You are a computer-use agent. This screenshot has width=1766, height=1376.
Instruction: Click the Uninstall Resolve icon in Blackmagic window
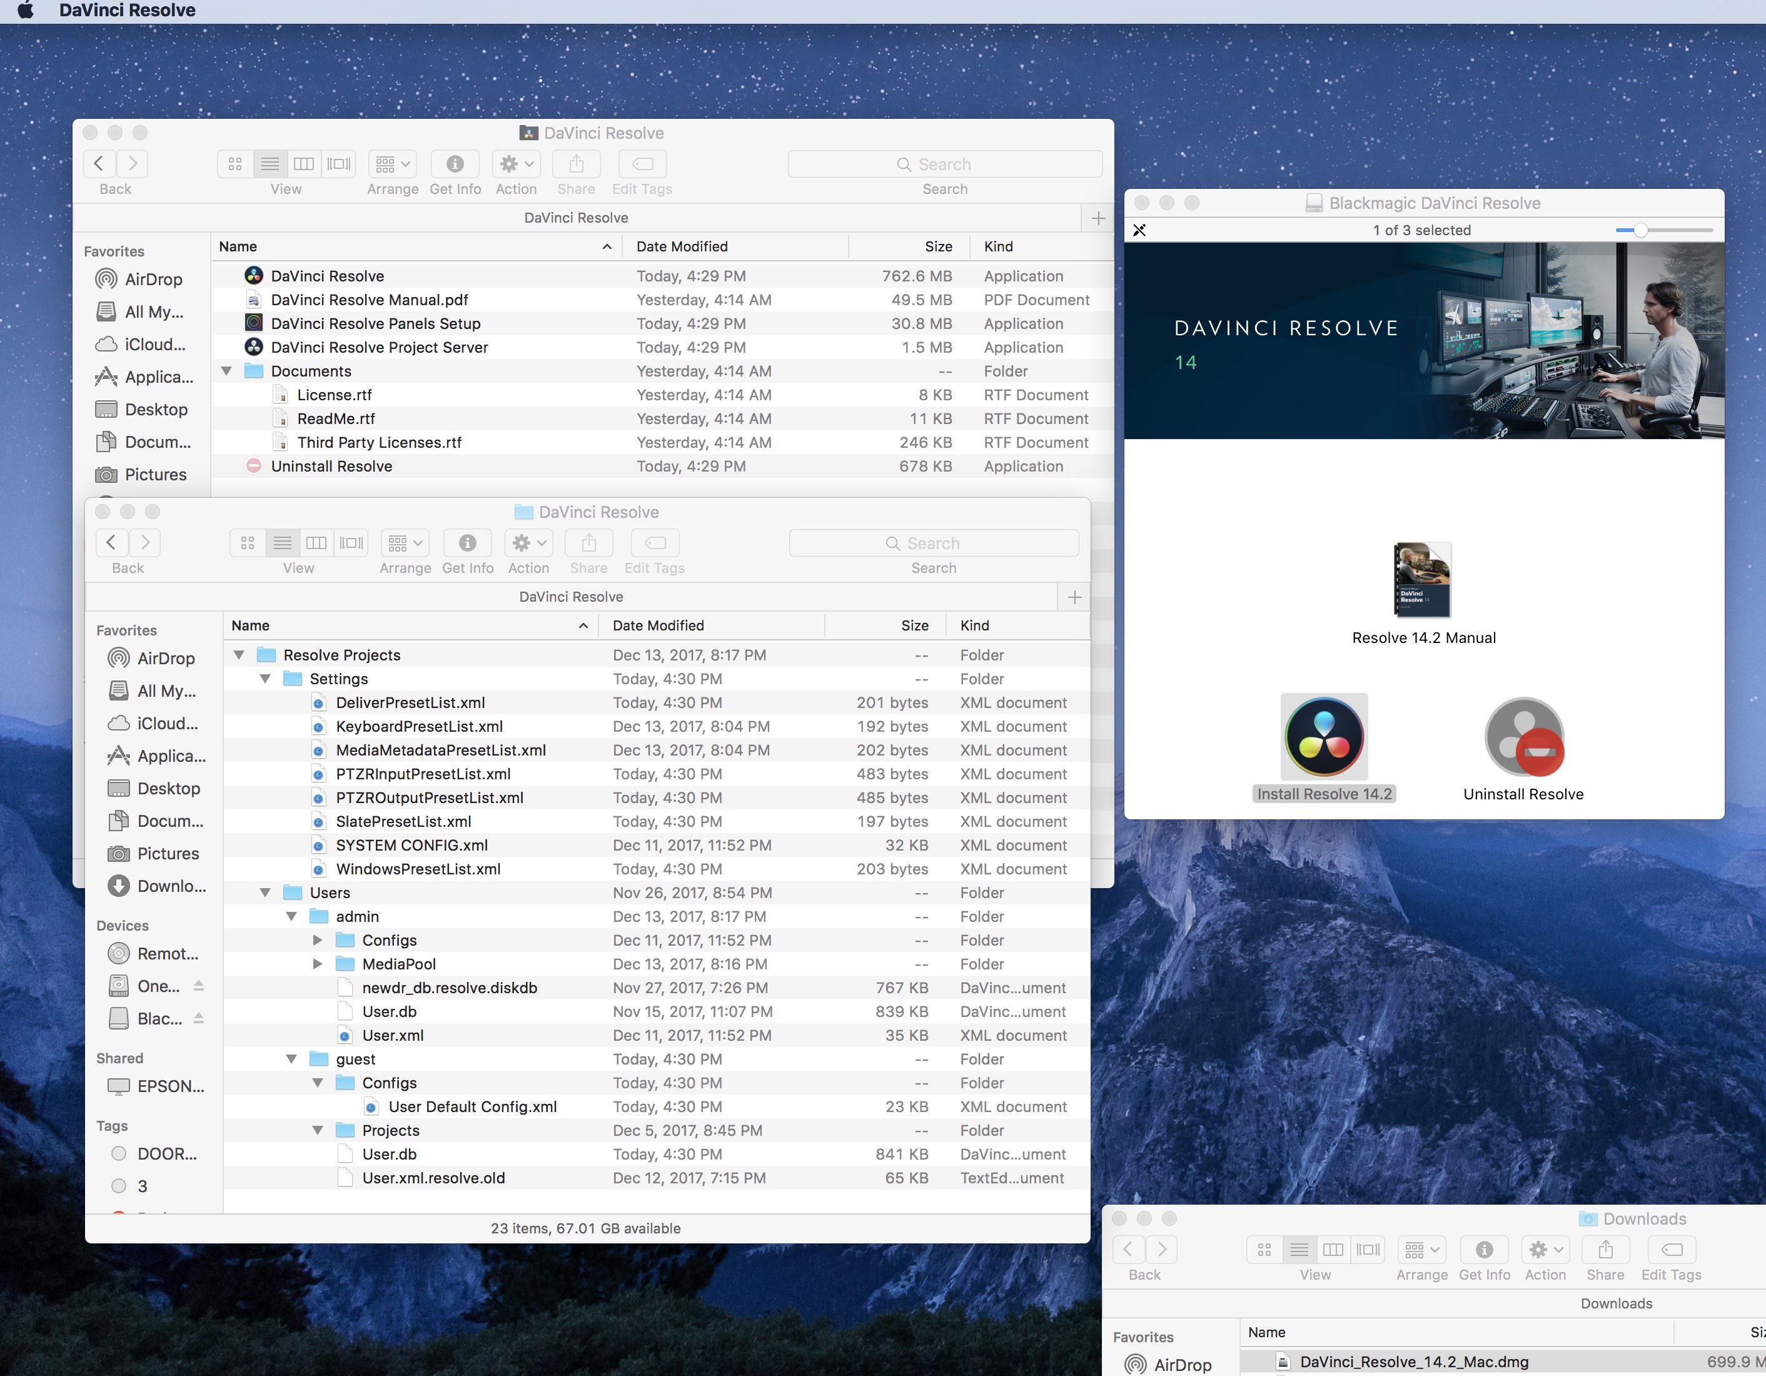click(x=1523, y=737)
